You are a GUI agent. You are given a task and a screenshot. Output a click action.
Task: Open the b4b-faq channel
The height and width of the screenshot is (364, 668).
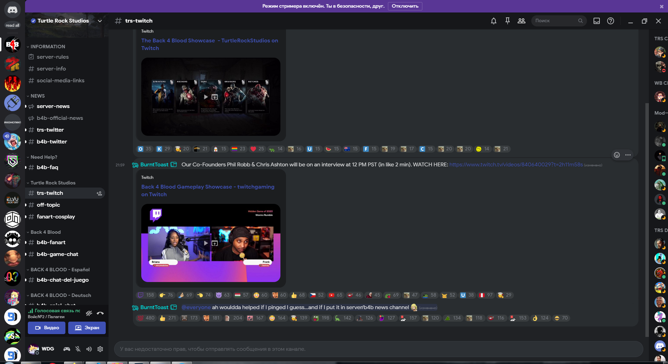tap(47, 167)
